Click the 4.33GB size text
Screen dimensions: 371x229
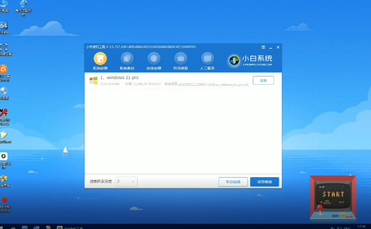[x=113, y=84]
